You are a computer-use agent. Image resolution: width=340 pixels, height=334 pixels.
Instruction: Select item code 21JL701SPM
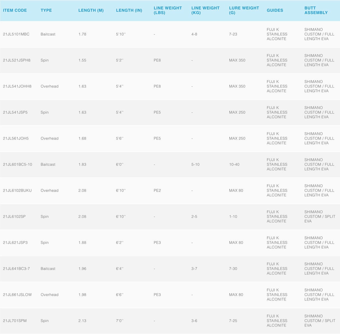[15, 321]
